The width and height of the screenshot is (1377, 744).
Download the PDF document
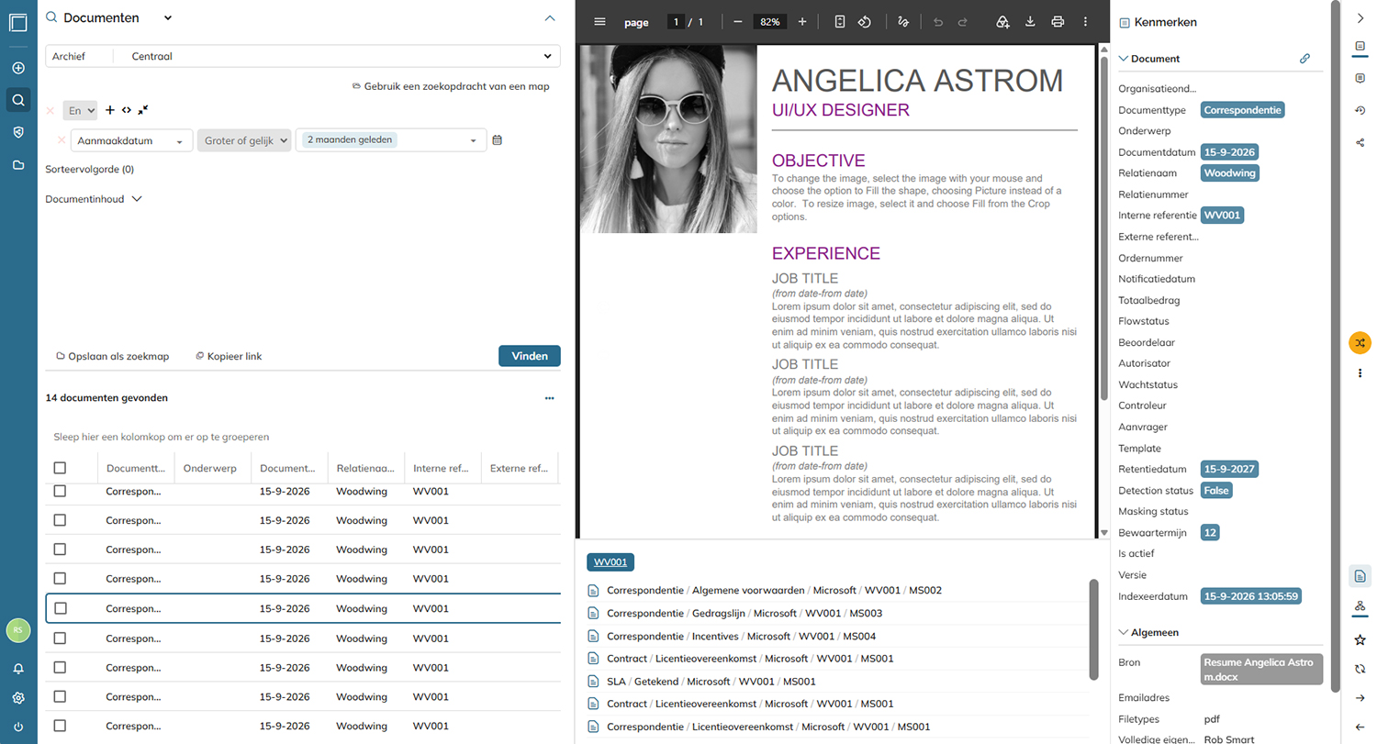1030,21
